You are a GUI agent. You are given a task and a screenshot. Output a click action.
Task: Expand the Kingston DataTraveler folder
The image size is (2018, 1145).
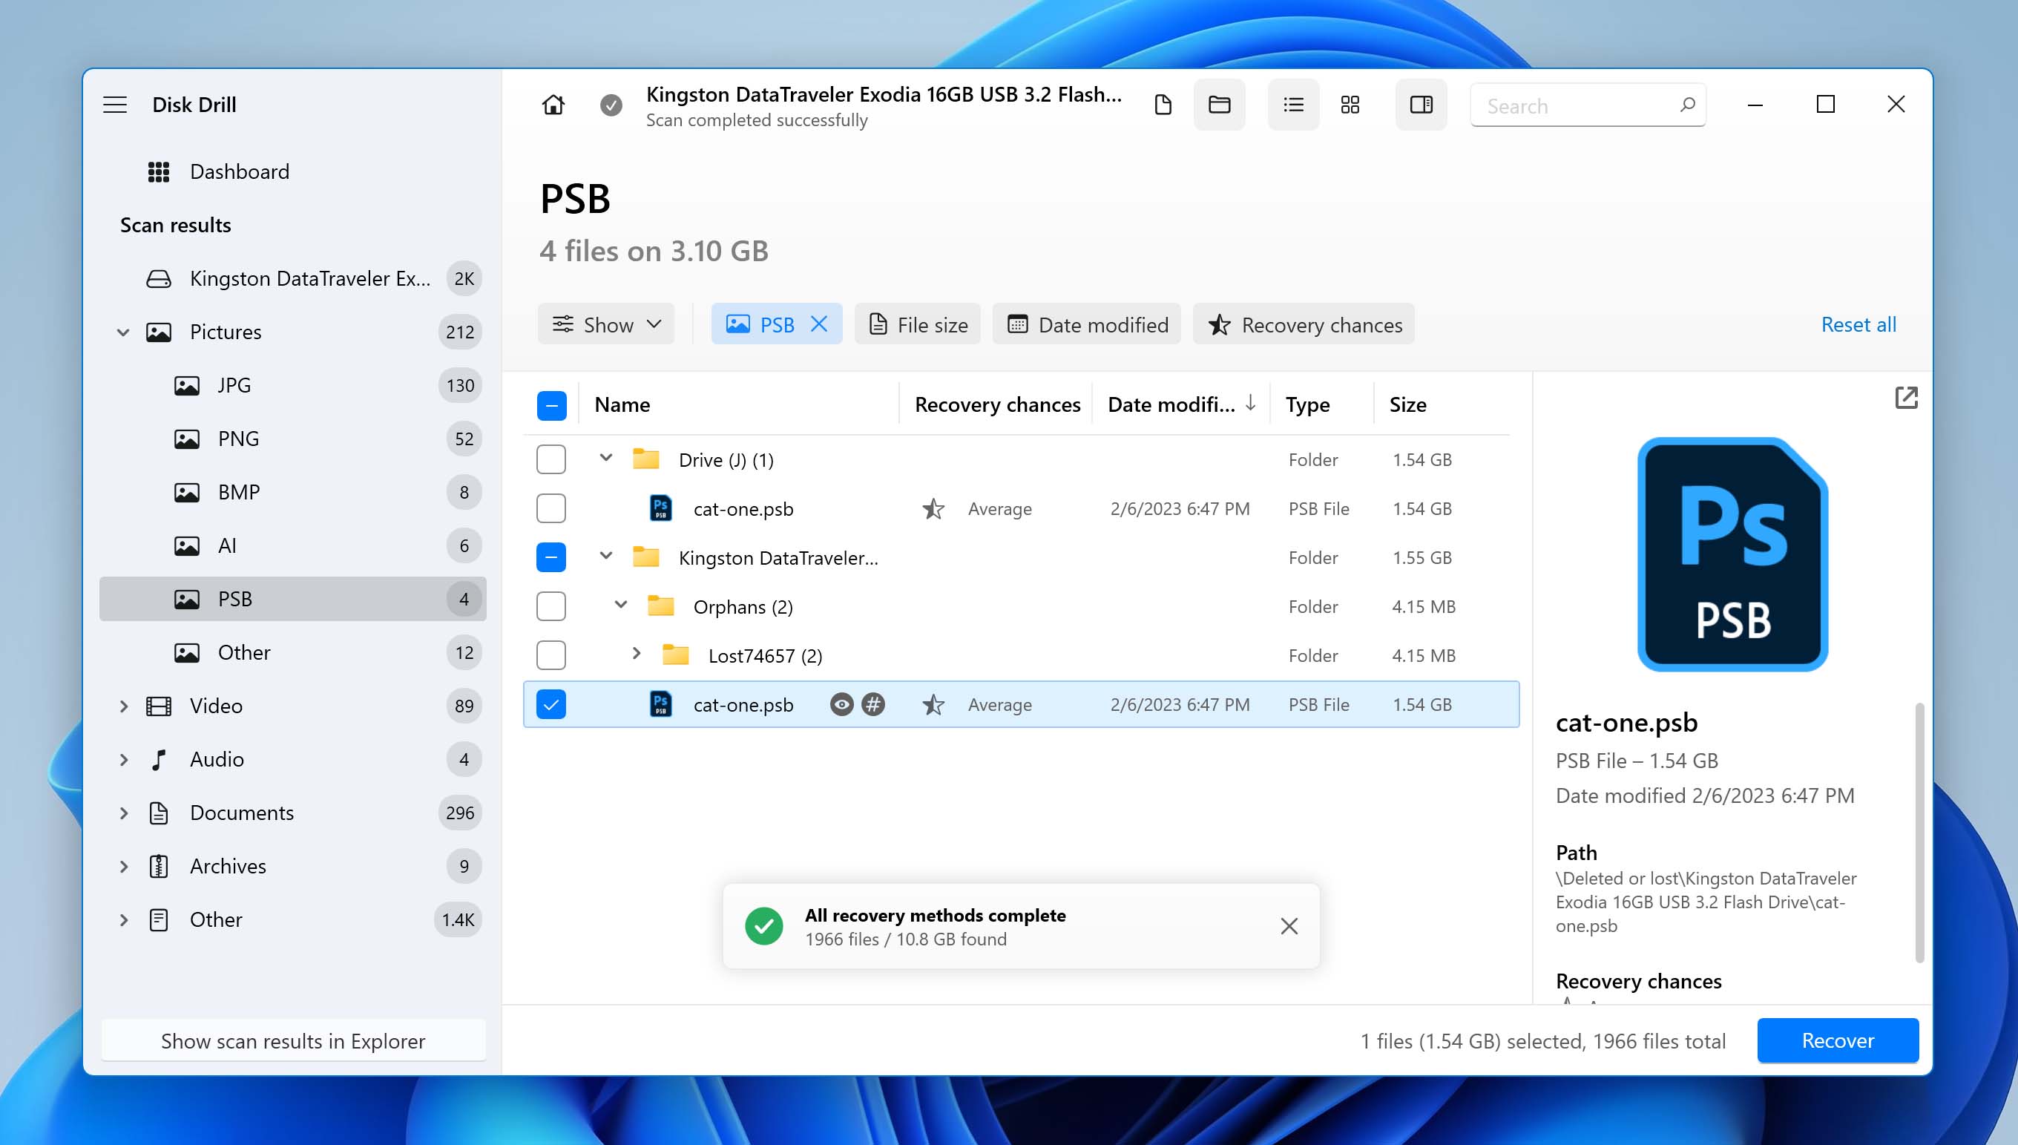(x=603, y=557)
